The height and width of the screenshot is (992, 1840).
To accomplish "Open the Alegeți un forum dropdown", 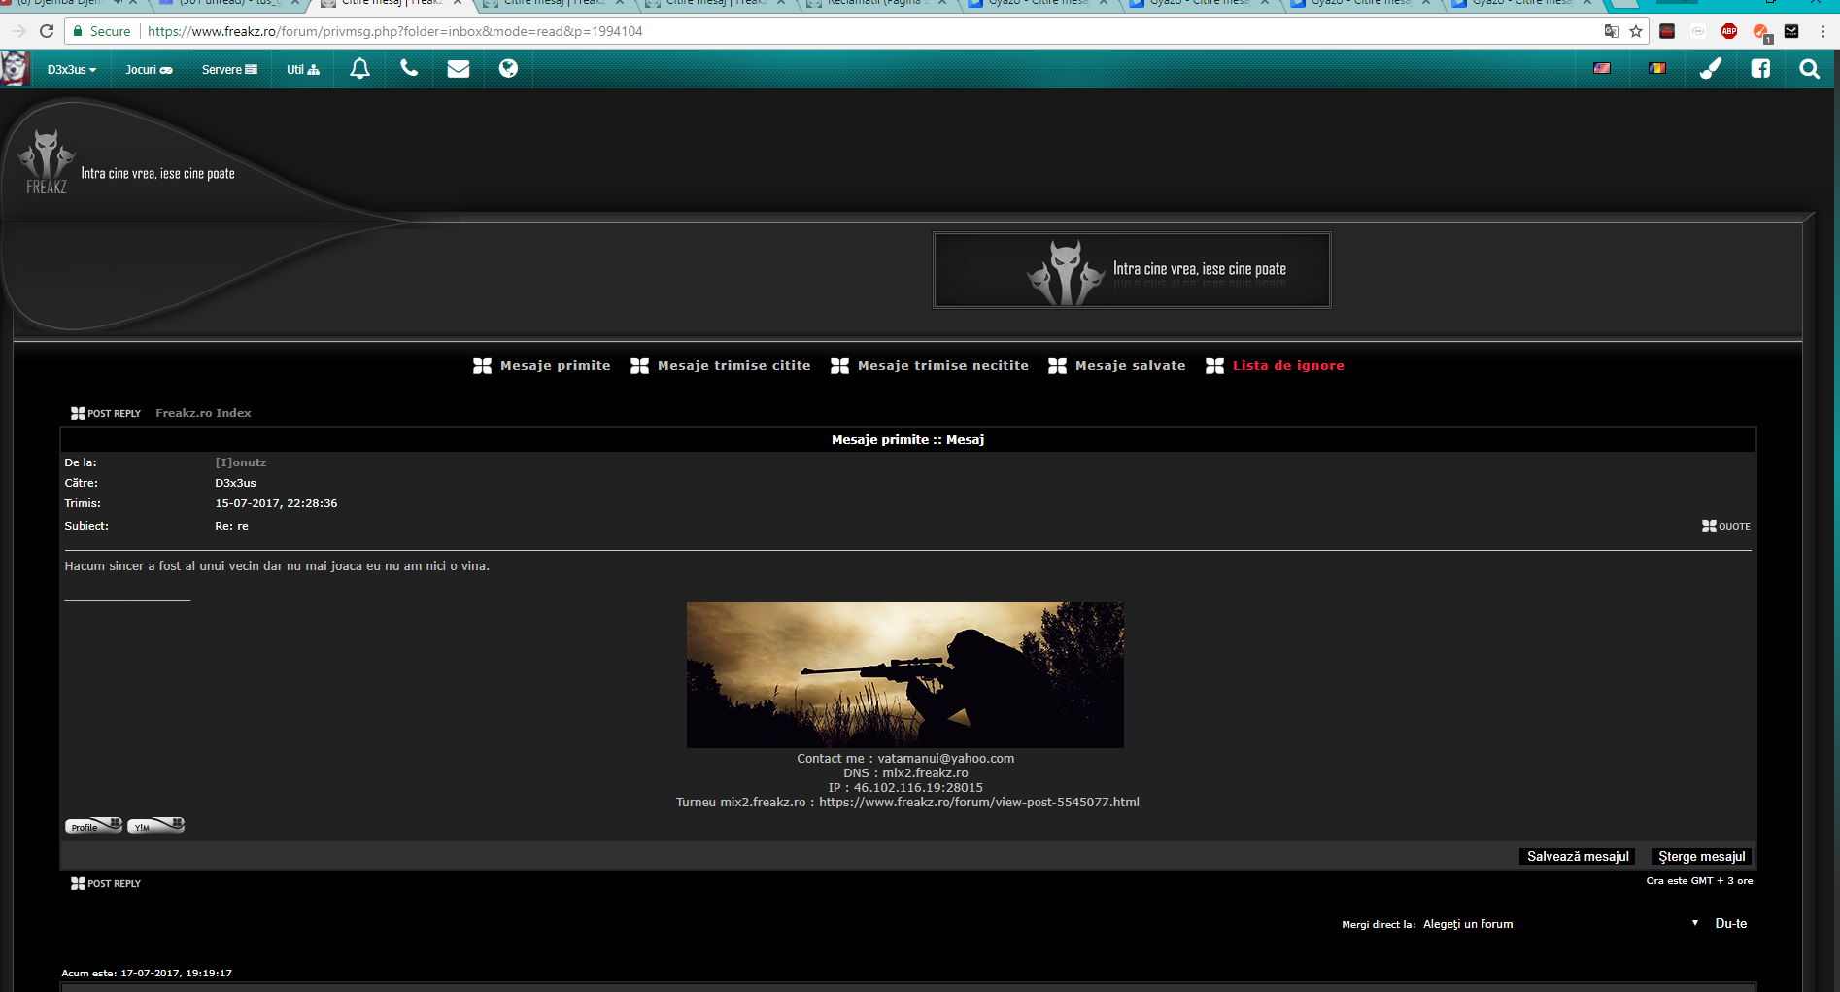I will click(1560, 924).
